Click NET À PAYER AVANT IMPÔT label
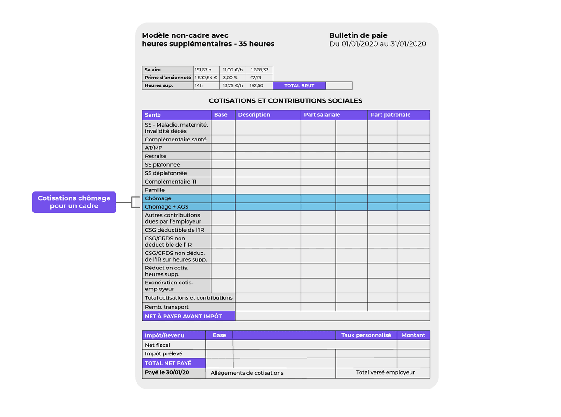561x417 pixels. [188, 316]
